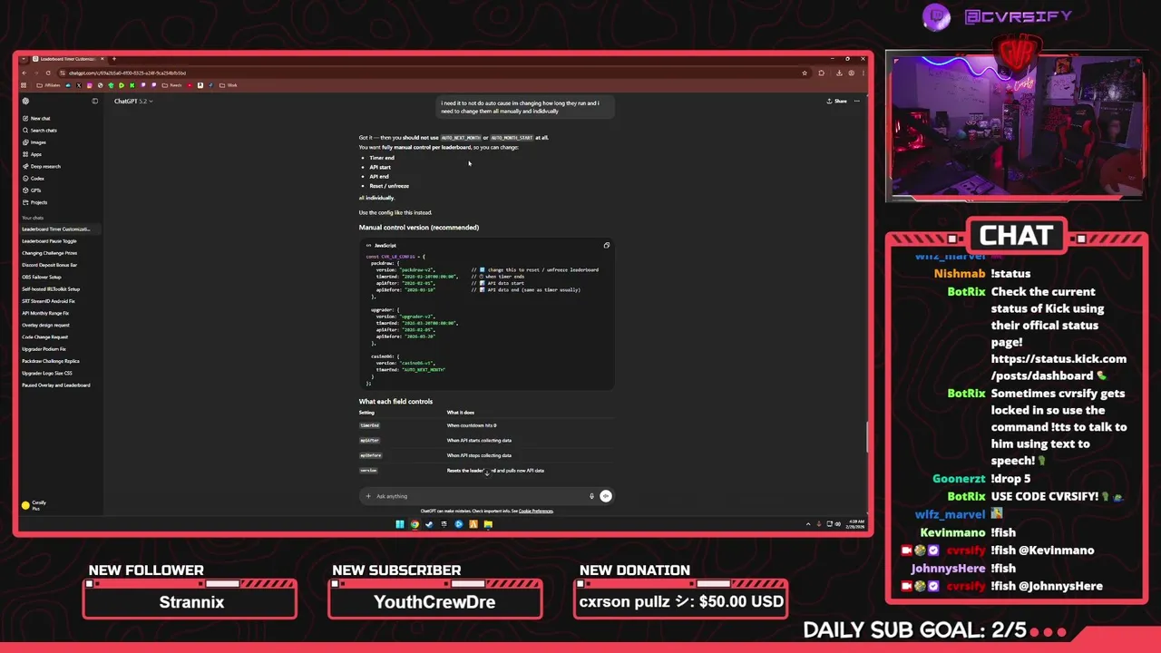Click the taskbar clock
This screenshot has height=653, width=1161.
tap(855, 523)
